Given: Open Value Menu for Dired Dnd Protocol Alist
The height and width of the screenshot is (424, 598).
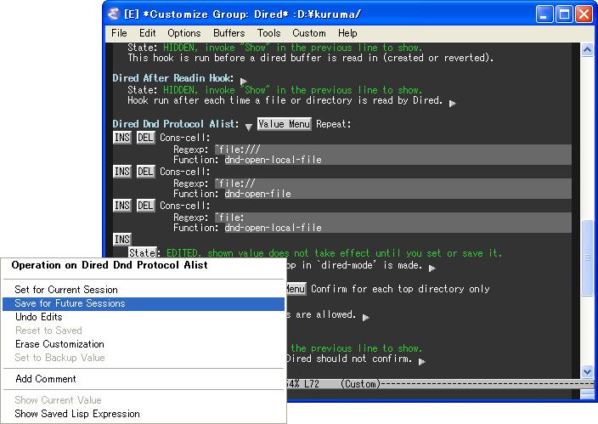Looking at the screenshot, I should coord(284,124).
